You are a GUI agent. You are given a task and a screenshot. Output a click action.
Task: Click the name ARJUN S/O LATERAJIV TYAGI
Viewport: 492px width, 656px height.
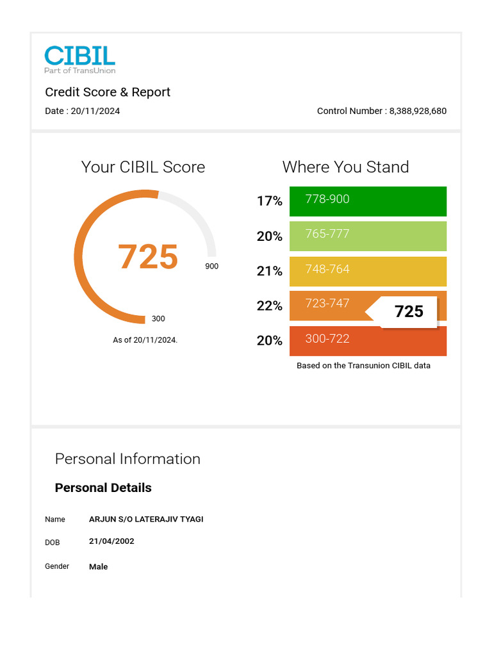[x=146, y=519]
